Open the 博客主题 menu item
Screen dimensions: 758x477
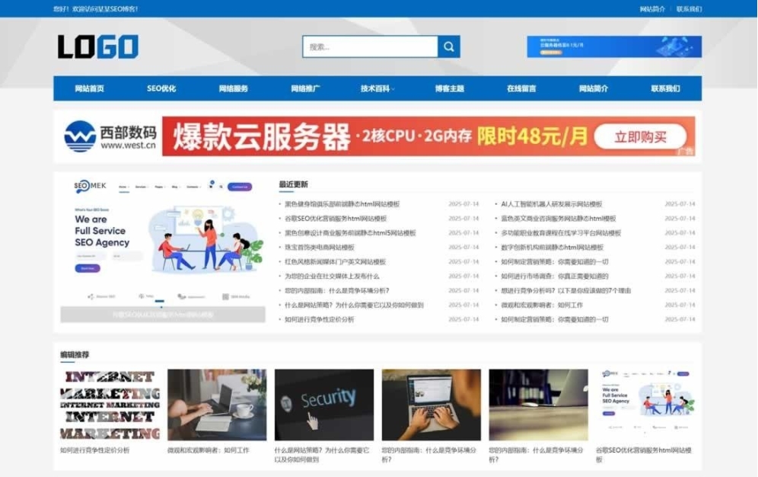pyautogui.click(x=448, y=88)
